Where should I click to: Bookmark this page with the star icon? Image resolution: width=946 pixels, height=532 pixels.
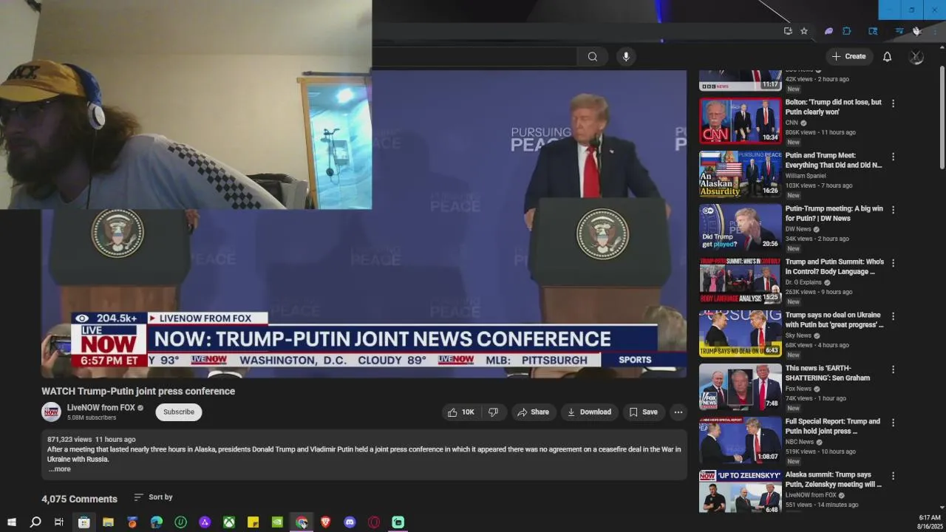pyautogui.click(x=804, y=31)
